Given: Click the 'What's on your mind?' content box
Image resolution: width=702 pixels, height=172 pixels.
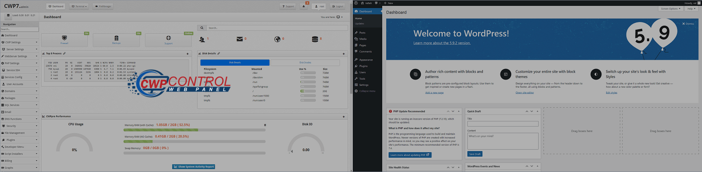Looking at the screenshot, I should click(503, 141).
